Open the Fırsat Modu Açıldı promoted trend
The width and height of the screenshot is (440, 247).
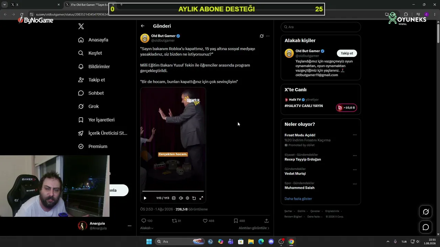tap(300, 135)
